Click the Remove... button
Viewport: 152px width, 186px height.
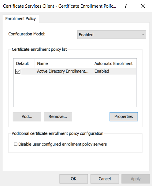[x=58, y=117]
